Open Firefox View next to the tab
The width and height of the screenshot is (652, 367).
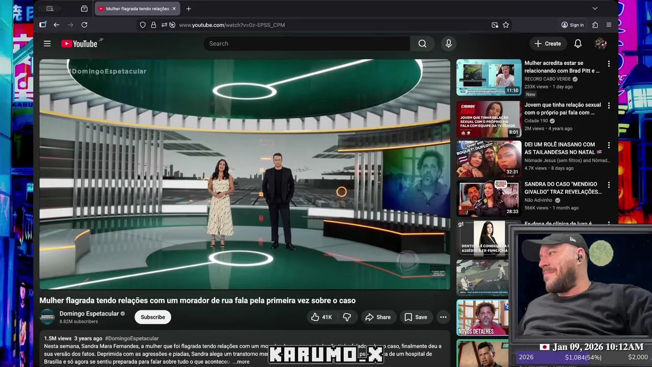[84, 9]
